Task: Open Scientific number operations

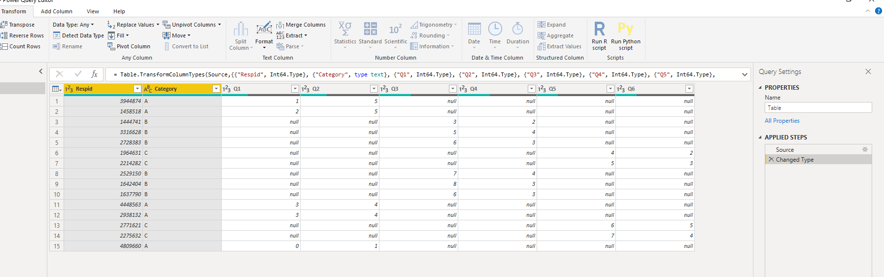Action: pyautogui.click(x=396, y=35)
